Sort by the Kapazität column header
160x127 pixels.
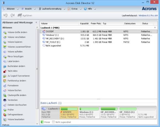(84, 23)
